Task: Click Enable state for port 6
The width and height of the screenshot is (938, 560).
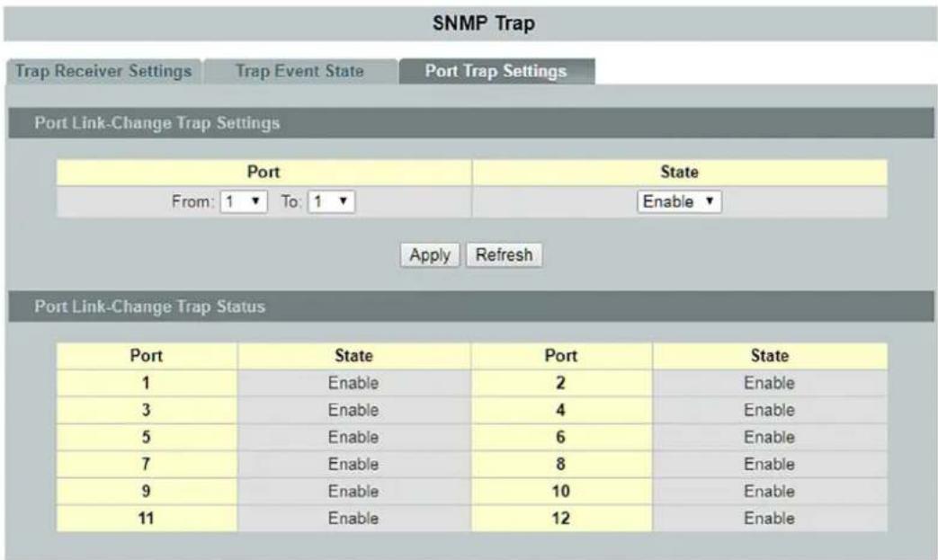Action: click(x=769, y=437)
